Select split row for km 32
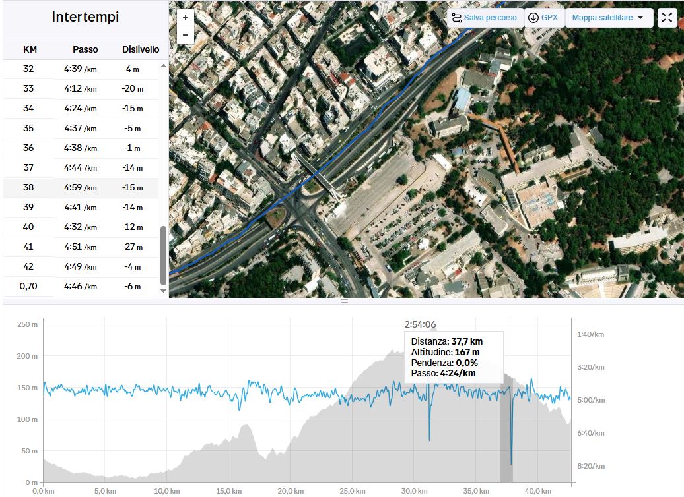Viewport: 684px width, 497px height. tap(81, 69)
